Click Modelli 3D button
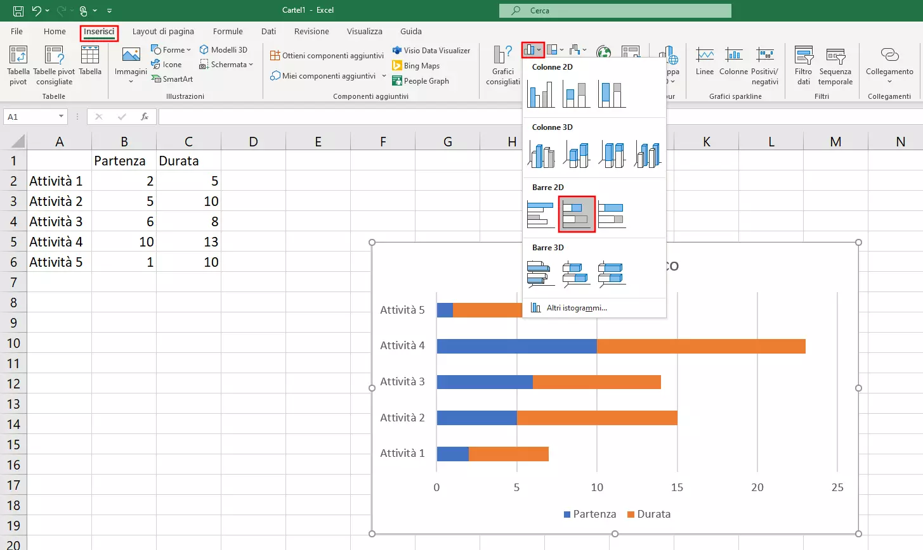923x550 pixels. click(x=223, y=49)
